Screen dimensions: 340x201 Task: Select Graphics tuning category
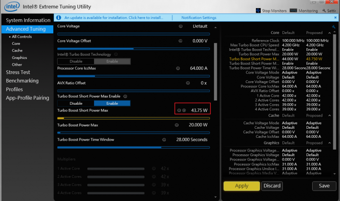tap(19, 58)
